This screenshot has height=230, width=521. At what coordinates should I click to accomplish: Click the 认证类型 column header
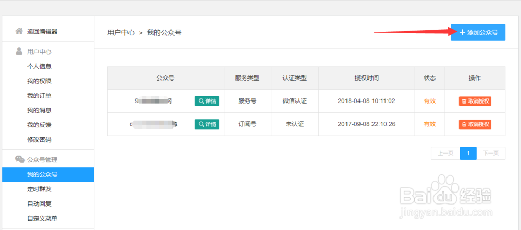tap(295, 78)
